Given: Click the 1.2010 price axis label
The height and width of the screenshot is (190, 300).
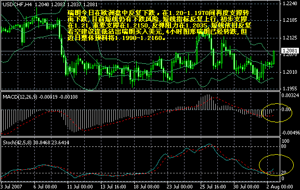Looking at the screenshot, I should [x=290, y=72].
